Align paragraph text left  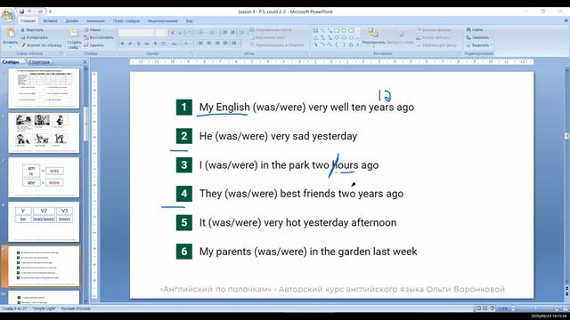coord(200,44)
